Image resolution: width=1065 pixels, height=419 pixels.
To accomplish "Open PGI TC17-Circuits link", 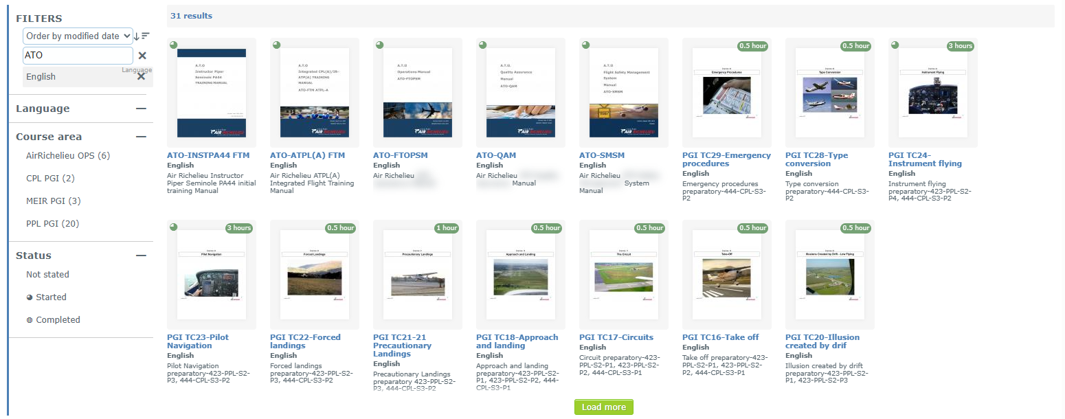I will click(616, 337).
